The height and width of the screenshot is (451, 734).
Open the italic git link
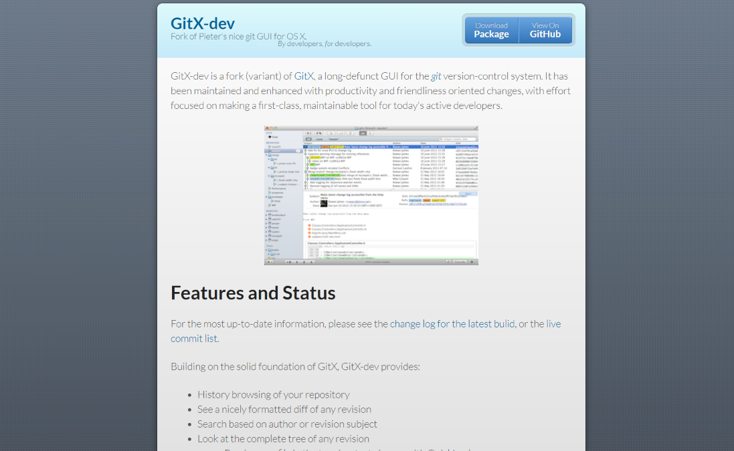click(x=436, y=76)
